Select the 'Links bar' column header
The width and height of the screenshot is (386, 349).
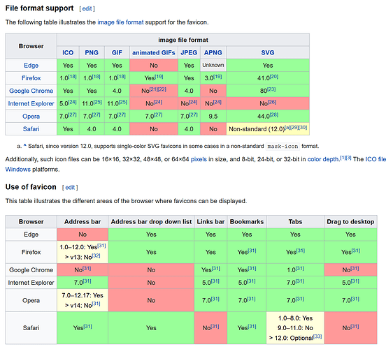[210, 222]
